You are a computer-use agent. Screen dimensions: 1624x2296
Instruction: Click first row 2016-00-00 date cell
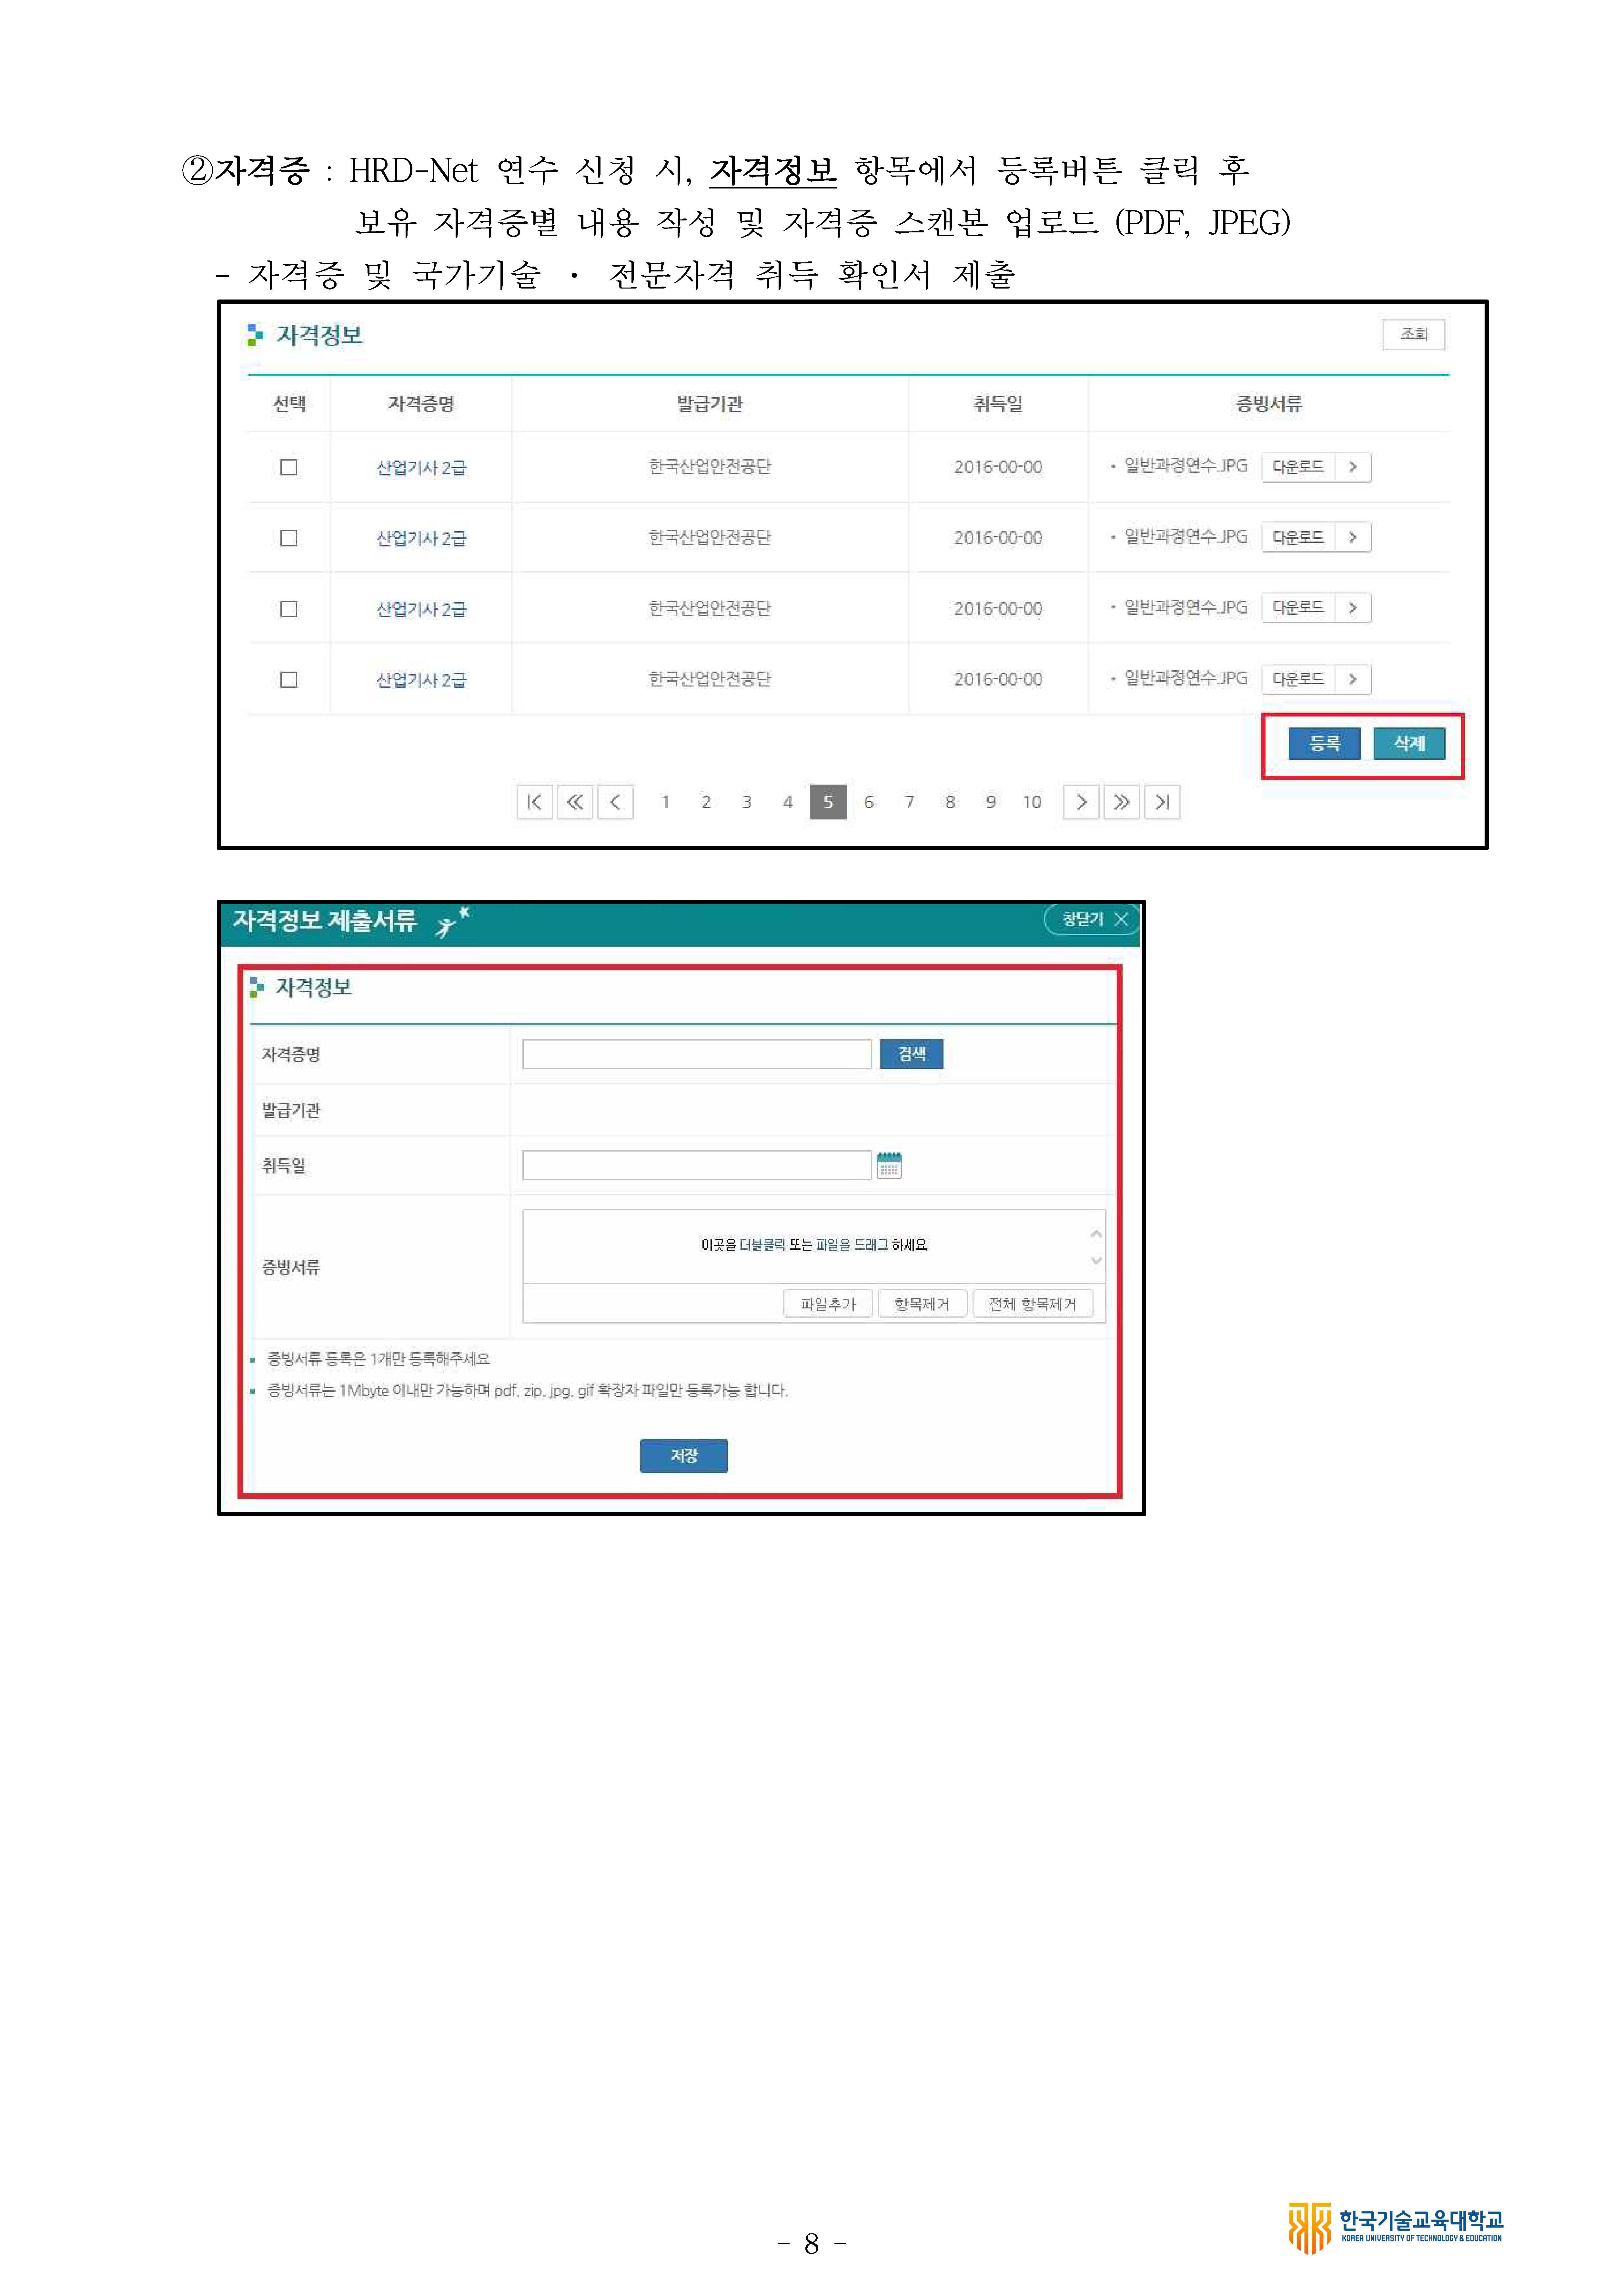[x=998, y=467]
